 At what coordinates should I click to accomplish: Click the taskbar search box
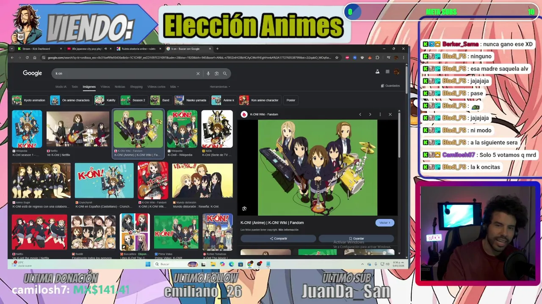(176, 264)
